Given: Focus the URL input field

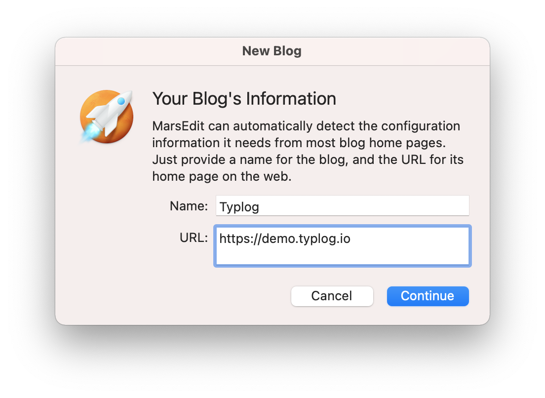Looking at the screenshot, I should point(343,246).
